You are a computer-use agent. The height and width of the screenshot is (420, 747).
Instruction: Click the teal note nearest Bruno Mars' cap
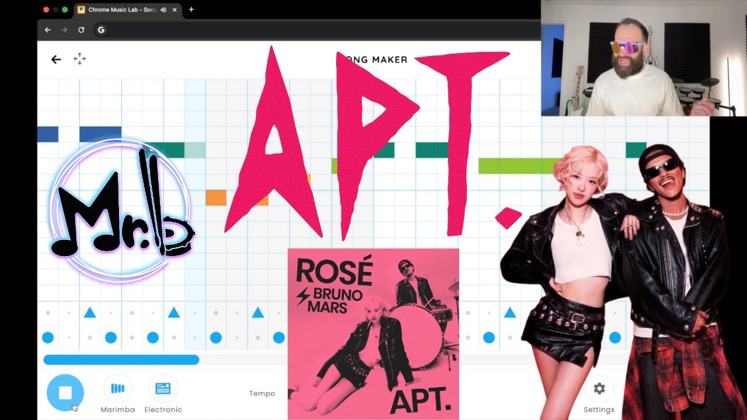point(636,150)
